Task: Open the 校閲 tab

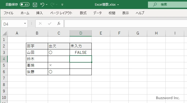Action: tap(112, 13)
